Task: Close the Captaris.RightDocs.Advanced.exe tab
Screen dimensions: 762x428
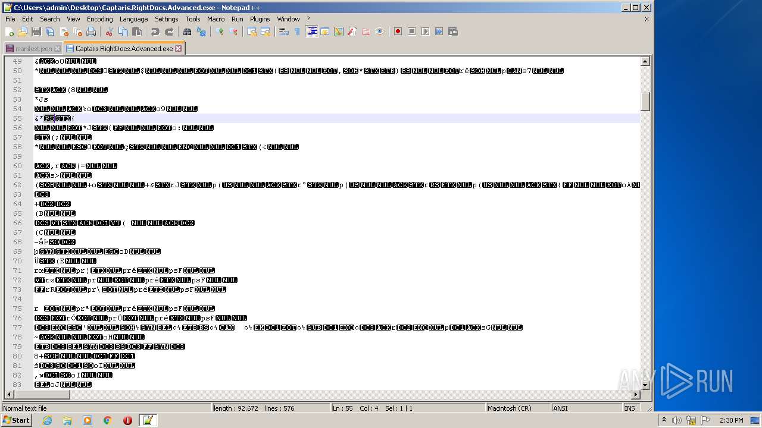Action: (x=178, y=48)
